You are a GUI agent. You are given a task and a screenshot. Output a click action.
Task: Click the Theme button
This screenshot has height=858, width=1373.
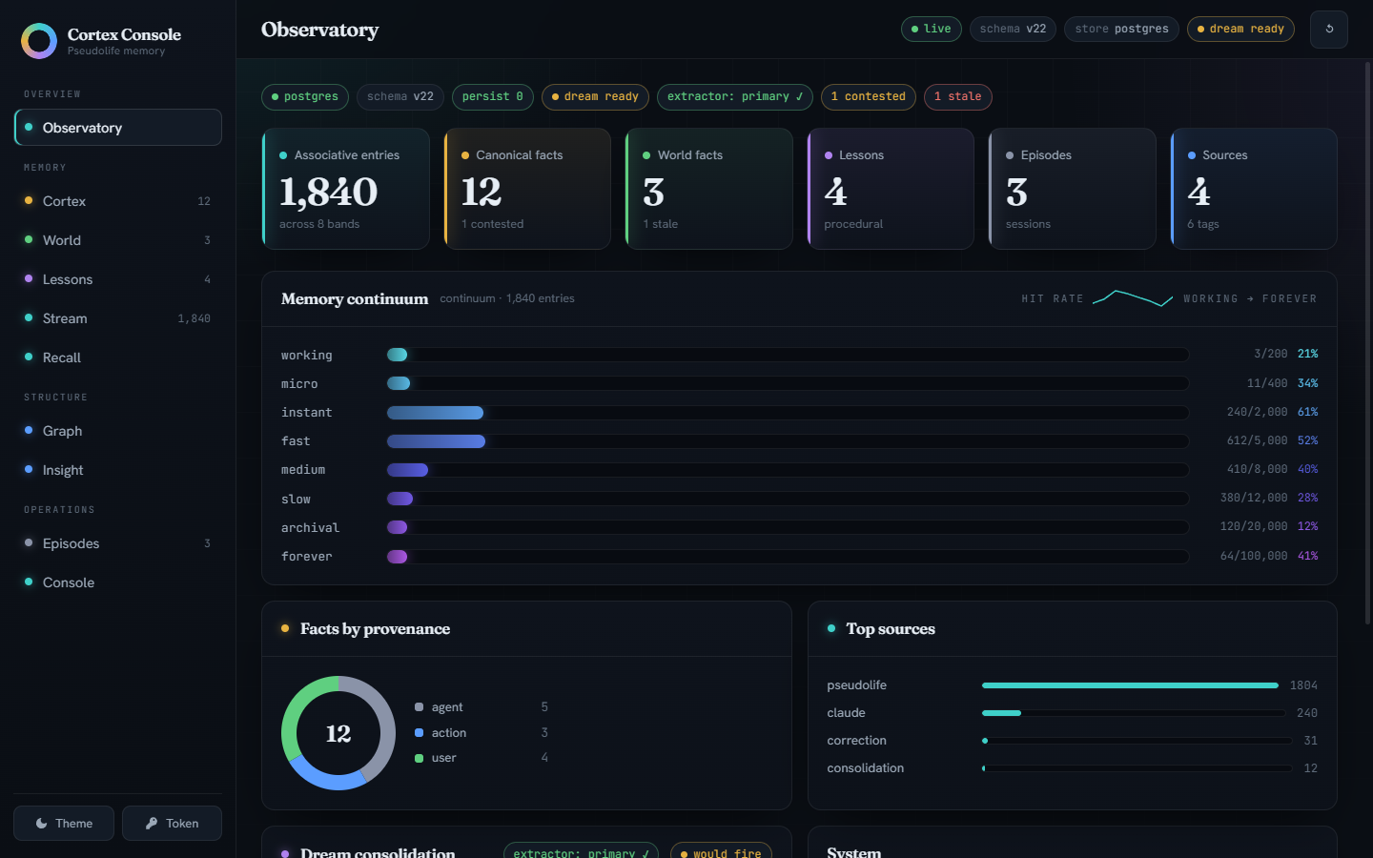tap(64, 824)
